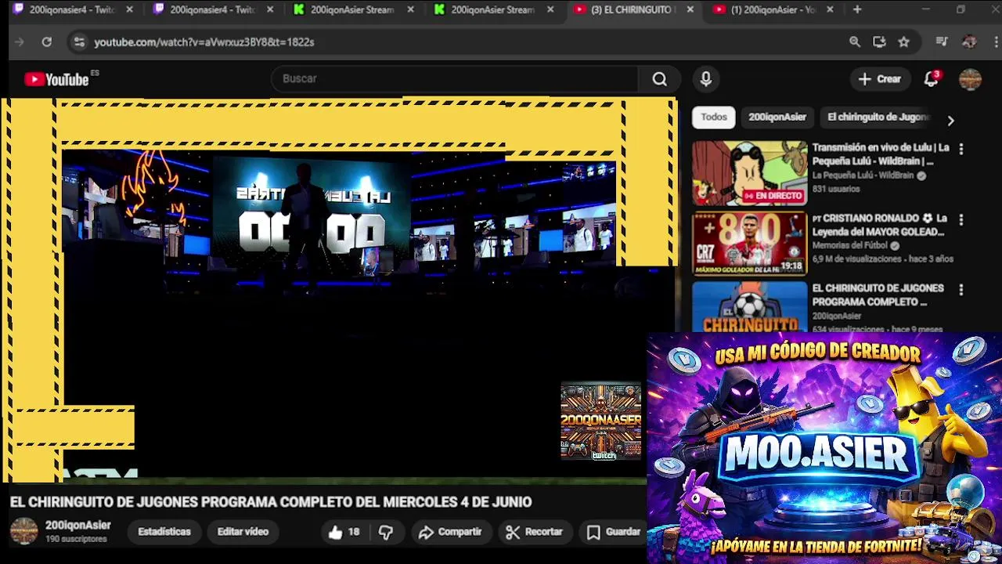Click the video title MIERCOLES 4 DE JUNIO
This screenshot has width=1002, height=564.
click(271, 502)
